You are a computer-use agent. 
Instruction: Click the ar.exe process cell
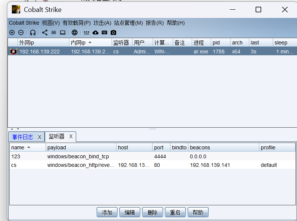coord(201,52)
